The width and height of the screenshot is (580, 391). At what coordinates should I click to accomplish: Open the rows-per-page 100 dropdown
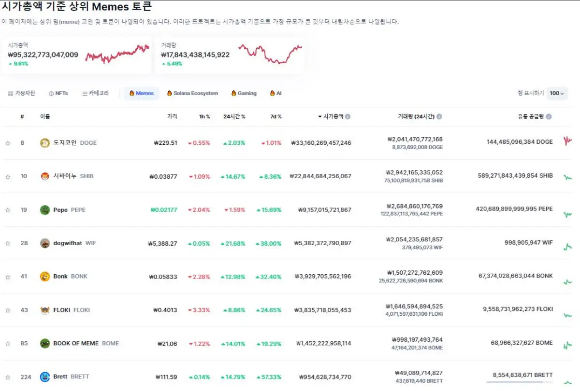coord(557,93)
